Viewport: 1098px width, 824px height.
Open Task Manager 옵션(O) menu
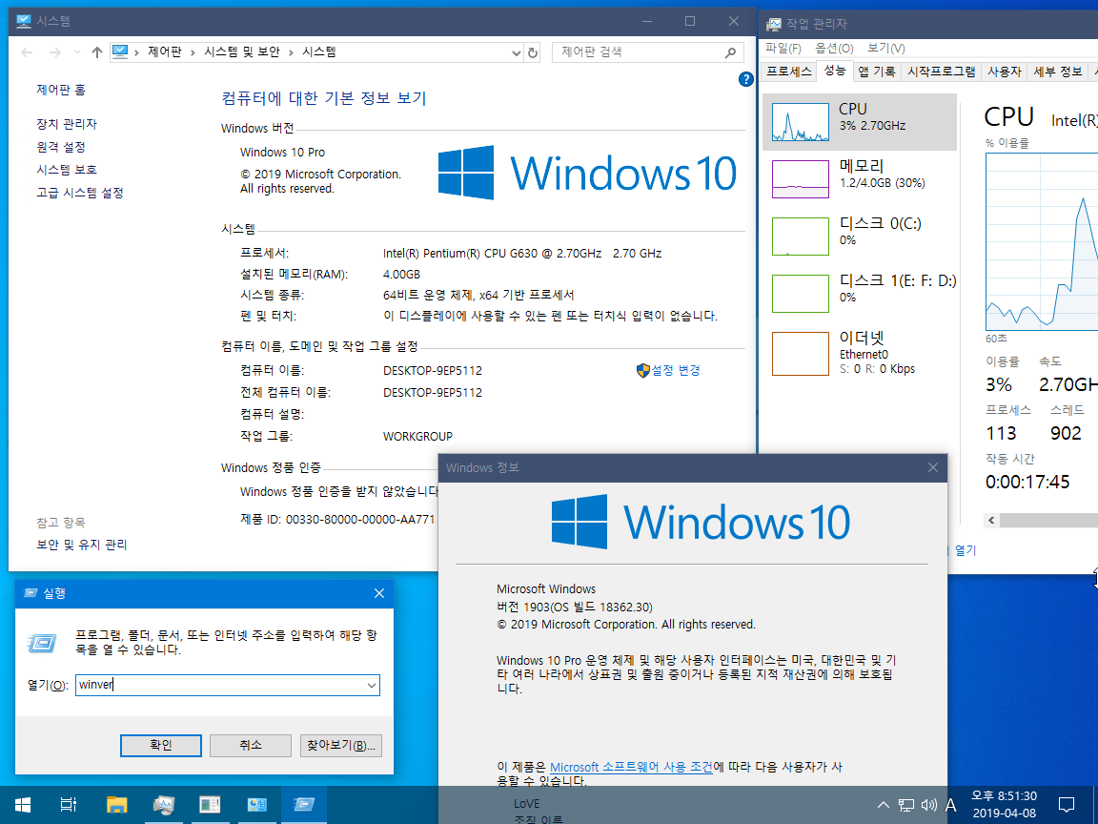pyautogui.click(x=834, y=48)
